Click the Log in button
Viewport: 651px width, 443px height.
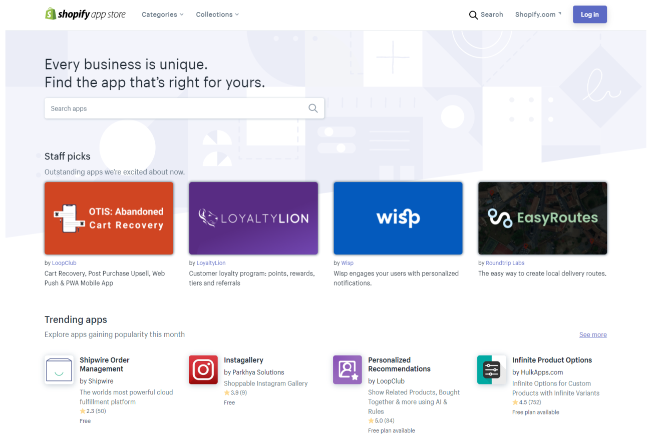pos(590,14)
